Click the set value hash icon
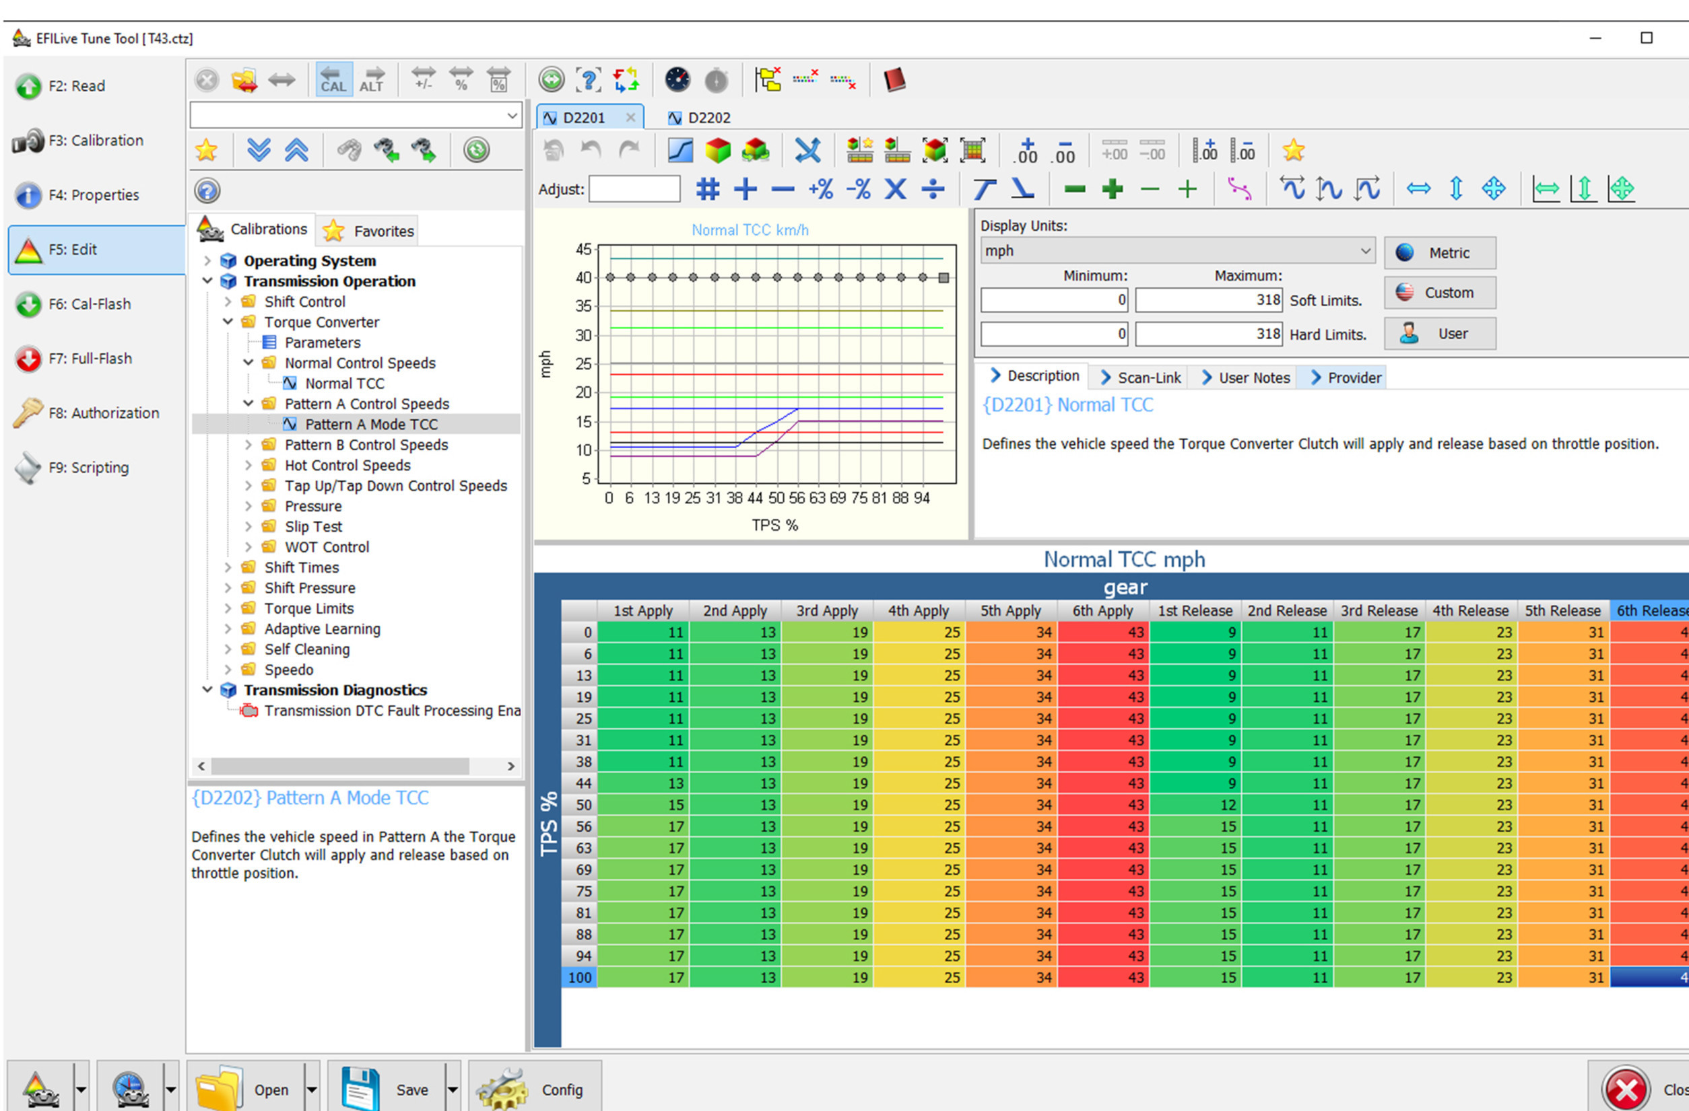The width and height of the screenshot is (1689, 1111). 708,188
